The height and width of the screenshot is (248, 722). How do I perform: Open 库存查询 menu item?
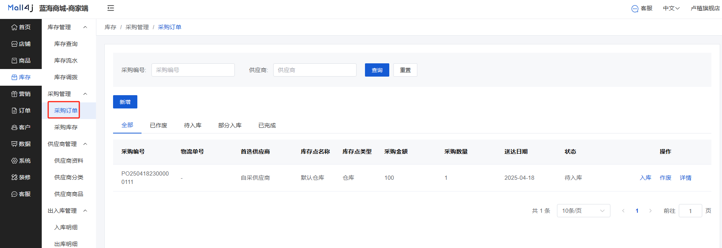pyautogui.click(x=66, y=44)
